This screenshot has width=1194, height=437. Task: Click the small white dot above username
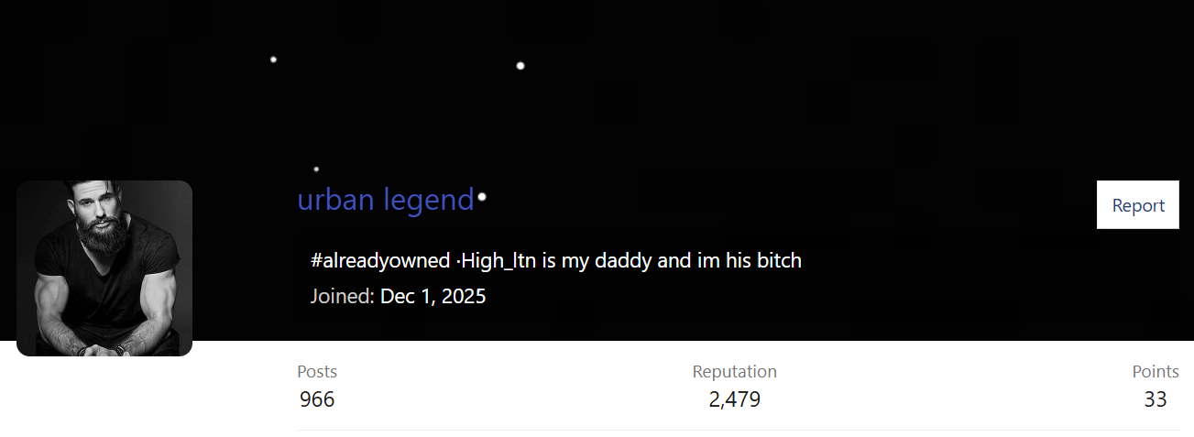316,169
